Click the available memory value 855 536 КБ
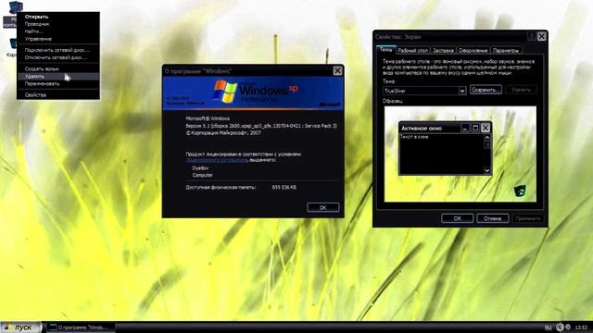Image resolution: width=593 pixels, height=333 pixels. 284,187
